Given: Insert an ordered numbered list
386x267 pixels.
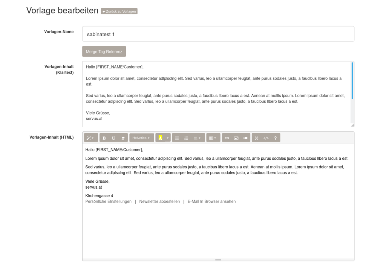Looking at the screenshot, I should click(186, 138).
